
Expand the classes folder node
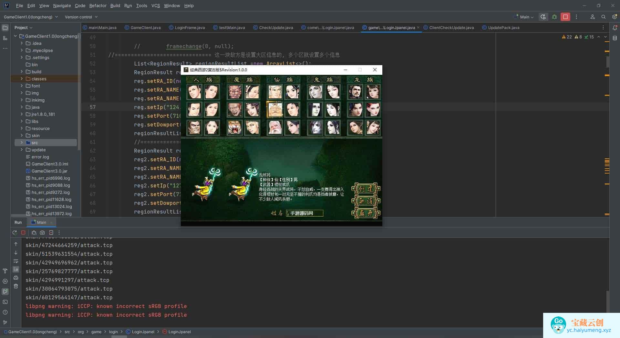point(22,79)
